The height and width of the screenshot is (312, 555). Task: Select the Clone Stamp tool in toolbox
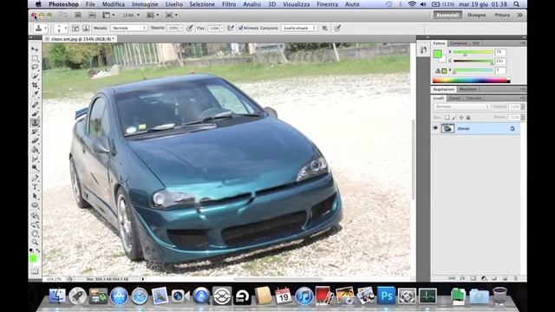tap(35, 123)
